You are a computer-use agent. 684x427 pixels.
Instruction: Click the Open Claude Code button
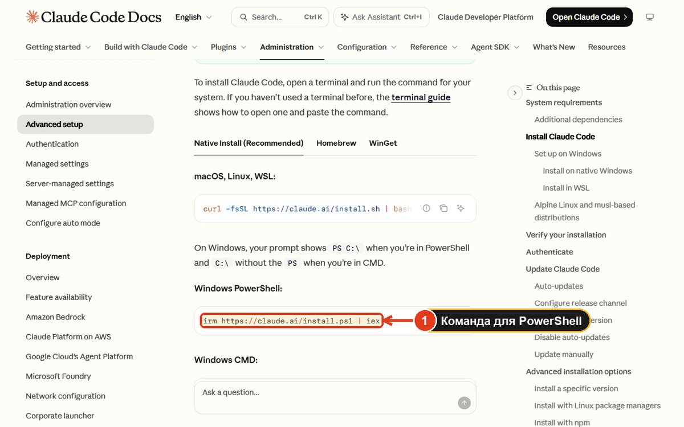tap(589, 17)
